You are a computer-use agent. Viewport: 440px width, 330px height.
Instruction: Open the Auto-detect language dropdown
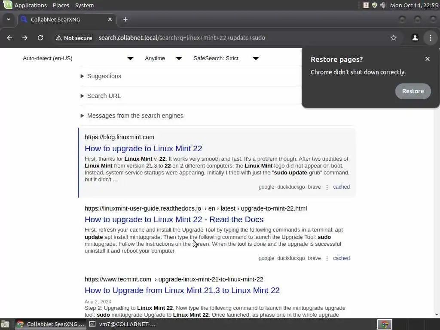point(78,58)
